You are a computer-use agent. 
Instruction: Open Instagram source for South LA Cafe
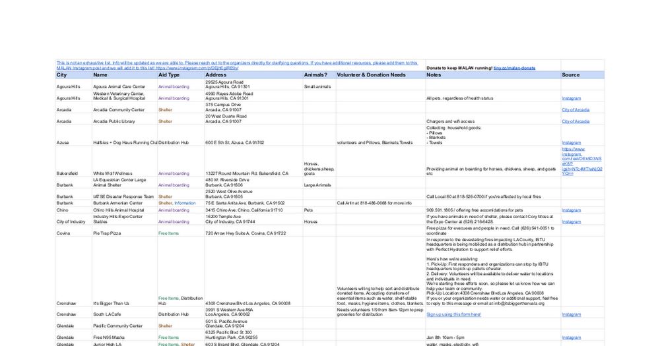(571, 314)
